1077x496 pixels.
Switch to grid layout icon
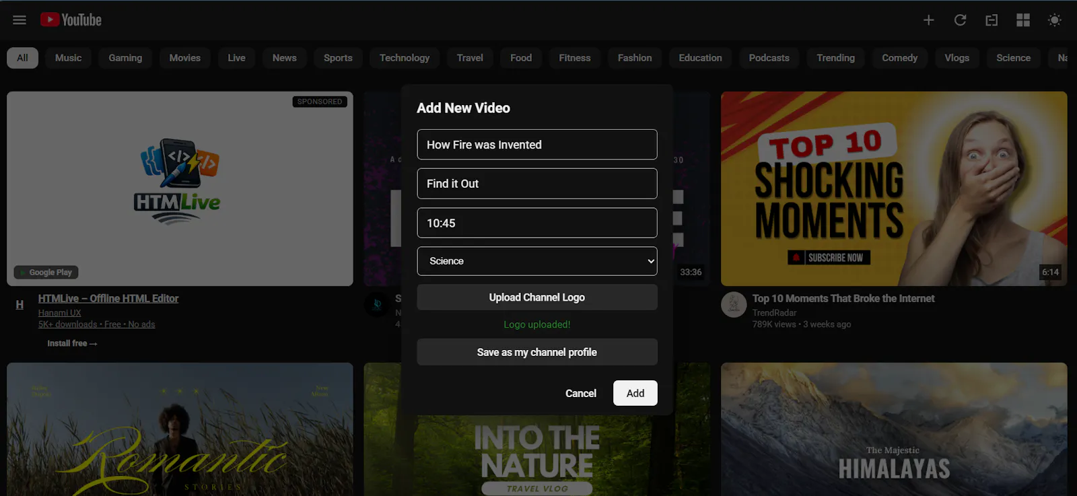(x=1023, y=20)
